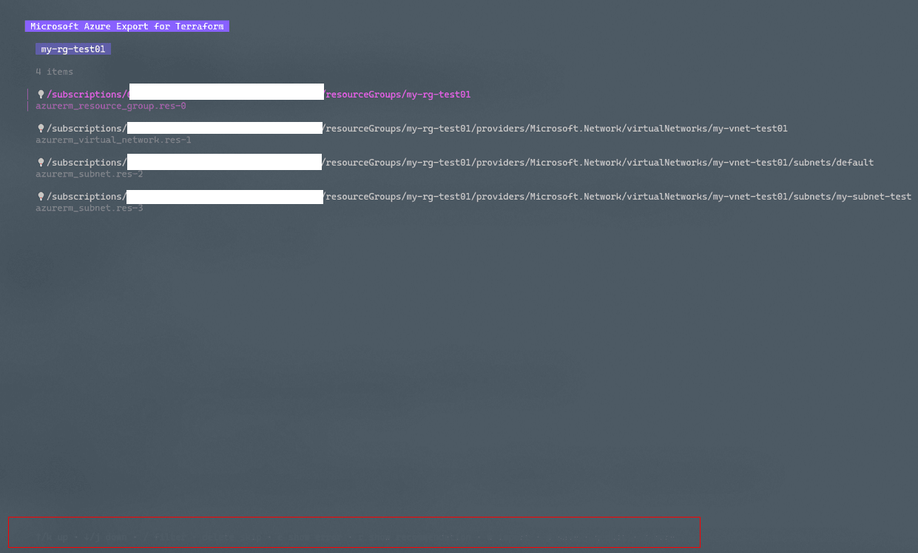The width and height of the screenshot is (918, 553).
Task: Click the lightbulb icon on the subnets/default row
Action: 41,163
